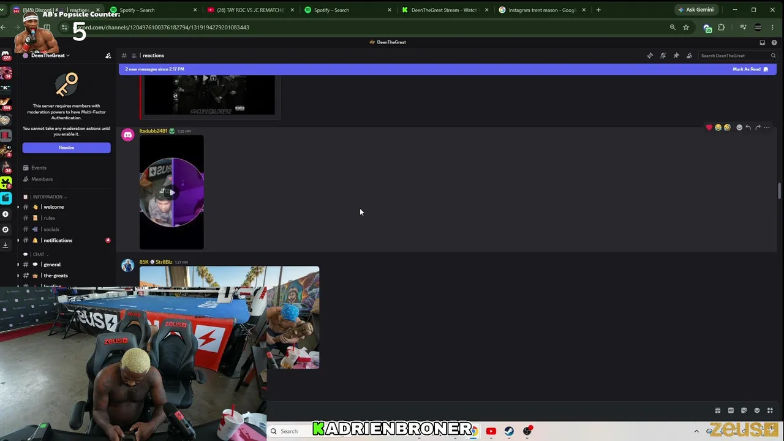Open the Threads icon in channel header

[650, 56]
